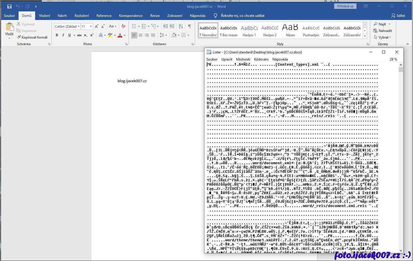
Task: Click the Save icon in quick access toolbar
Action: 9,6
